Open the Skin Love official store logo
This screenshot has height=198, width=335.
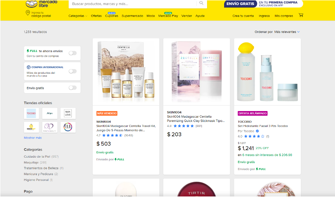[x=68, y=113]
